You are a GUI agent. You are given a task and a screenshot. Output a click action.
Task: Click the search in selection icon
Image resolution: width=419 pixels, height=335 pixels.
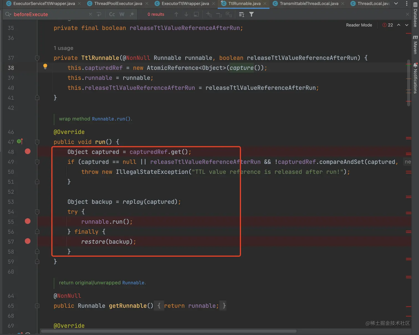tap(196, 14)
